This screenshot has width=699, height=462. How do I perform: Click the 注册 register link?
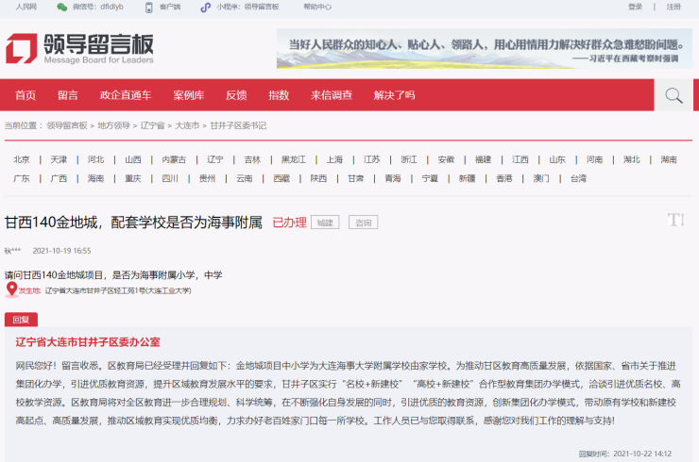tap(673, 8)
